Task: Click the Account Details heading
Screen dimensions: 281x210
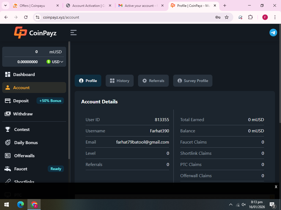Action: point(99,102)
